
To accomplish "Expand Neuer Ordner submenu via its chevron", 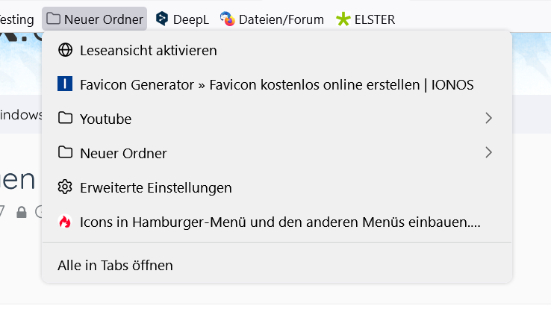I will point(488,153).
